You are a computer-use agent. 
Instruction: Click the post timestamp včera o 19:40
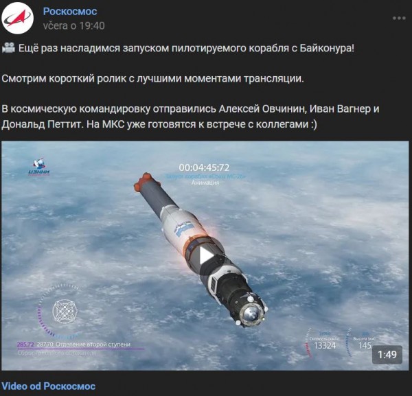(x=74, y=25)
